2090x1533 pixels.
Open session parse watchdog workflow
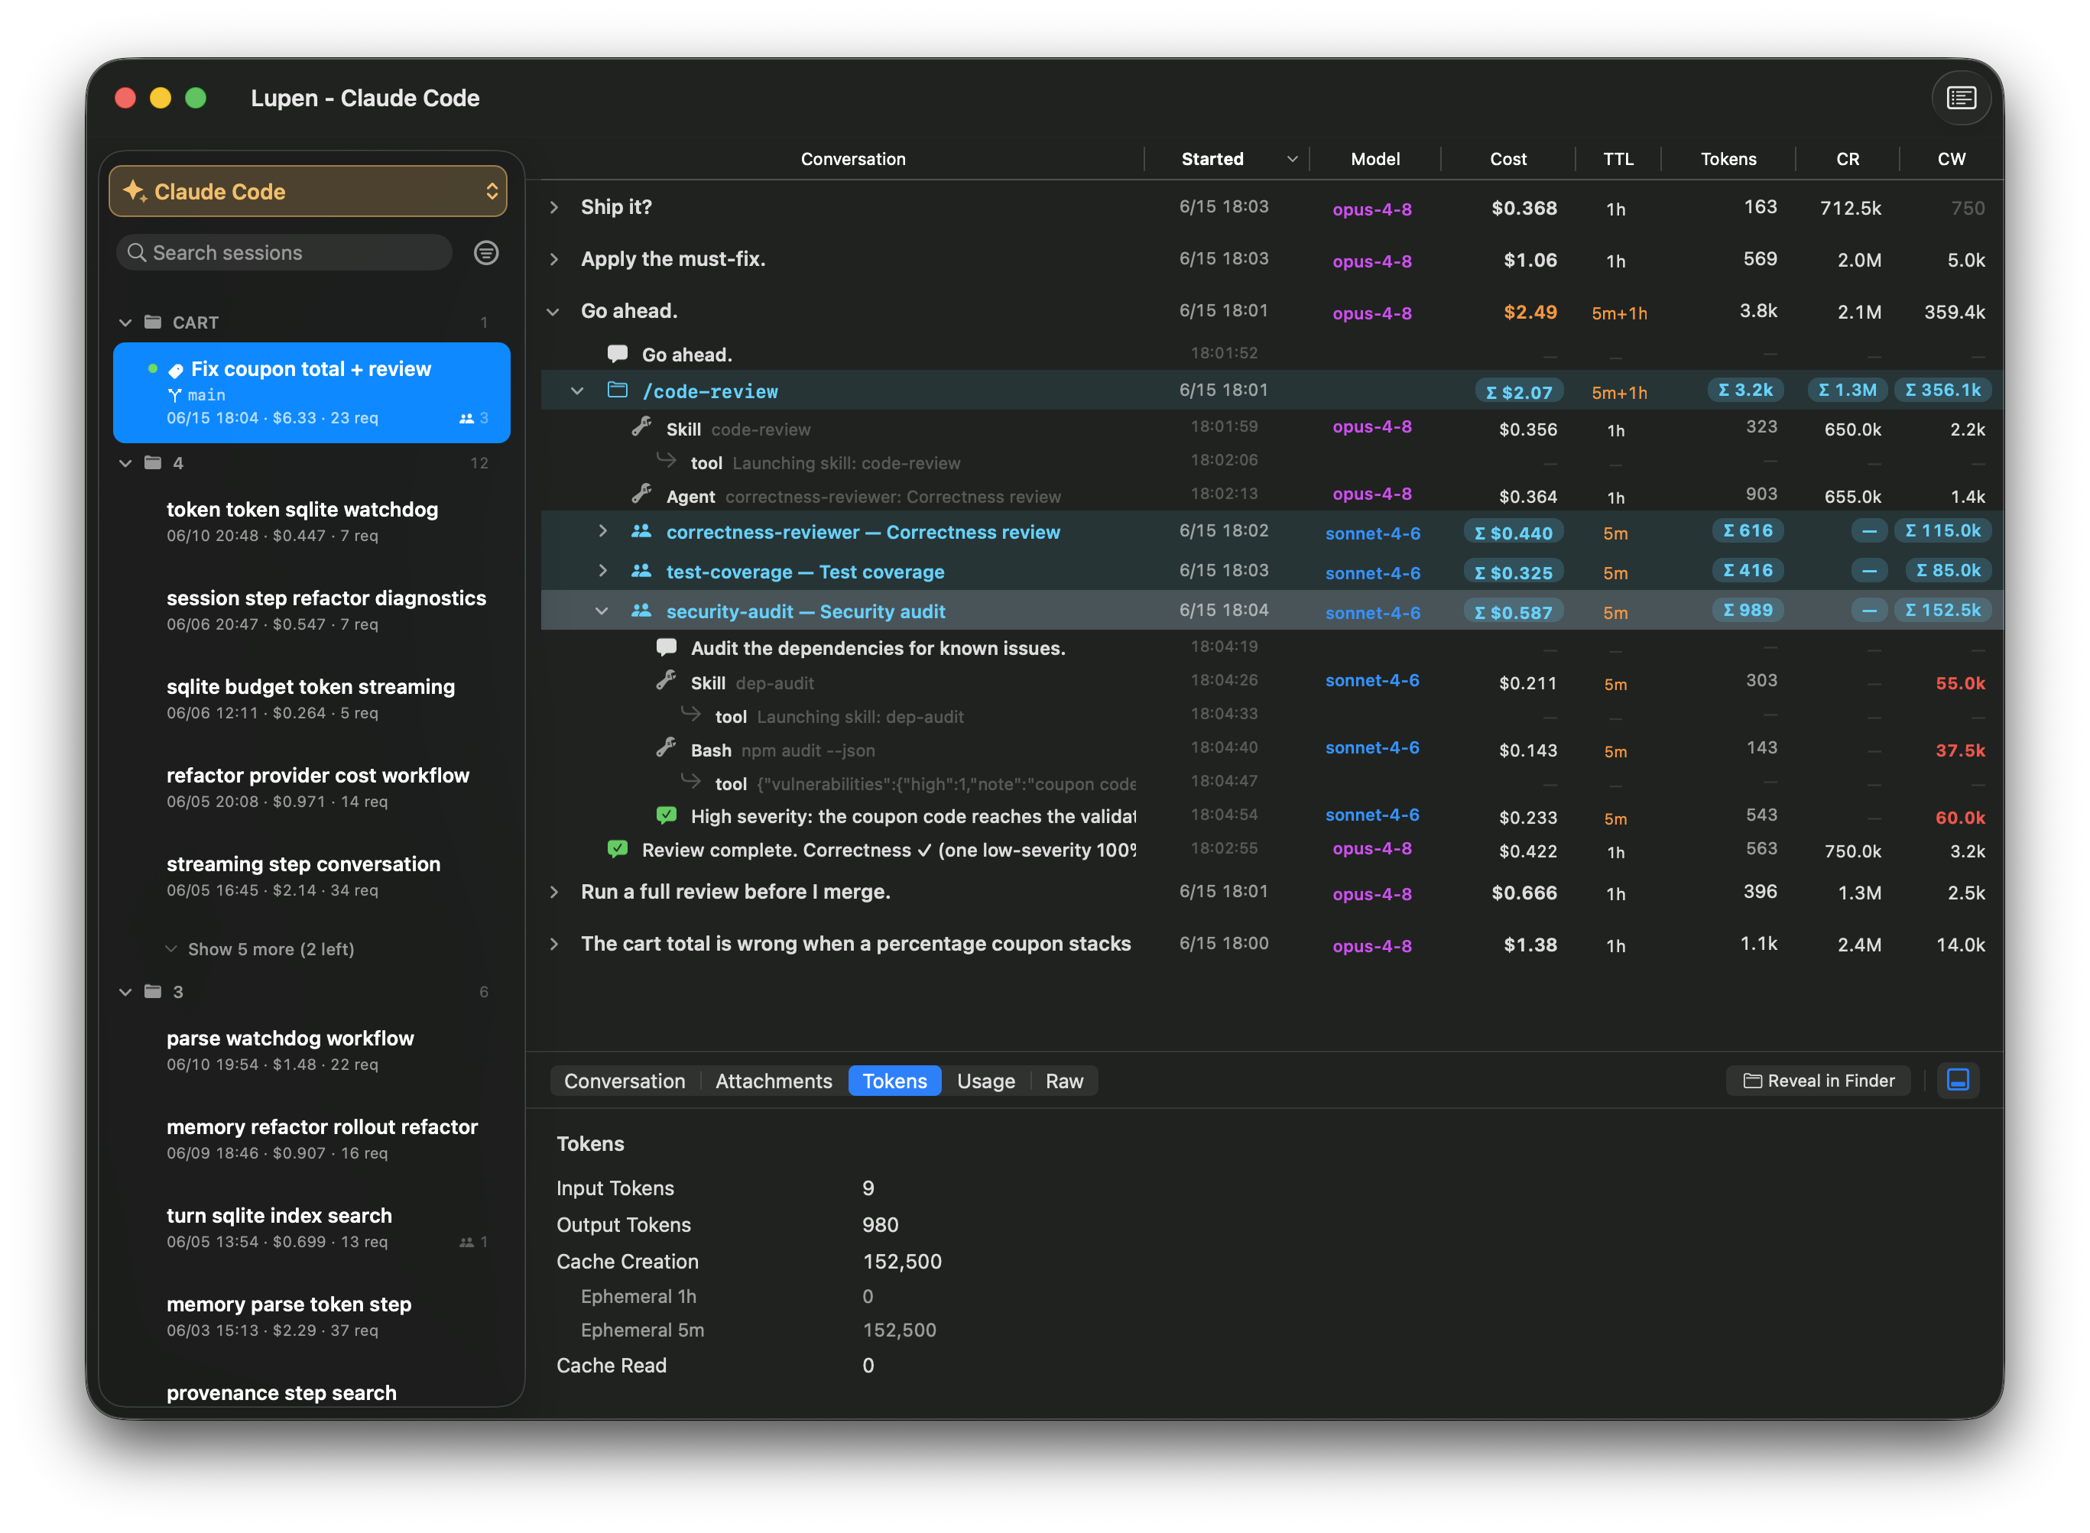pyautogui.click(x=312, y=1051)
